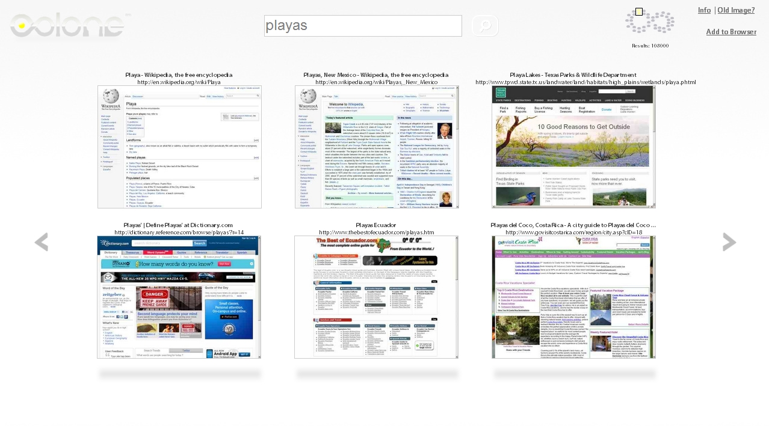Click Add to Browser link

click(731, 32)
